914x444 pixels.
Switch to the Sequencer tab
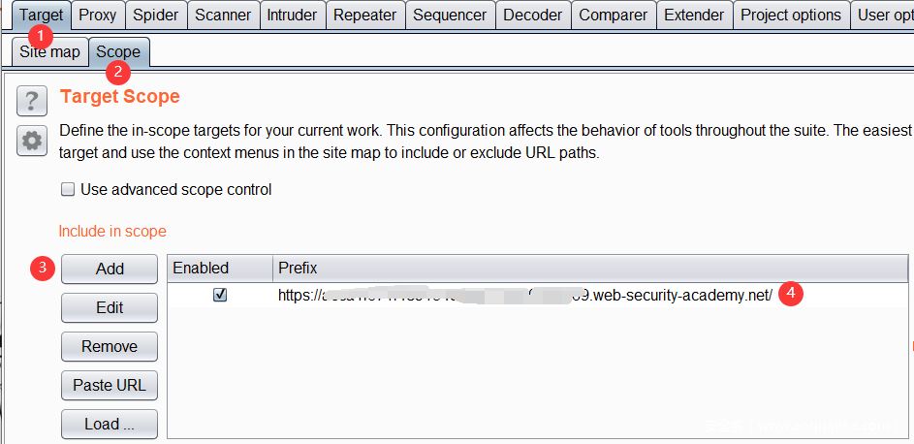pyautogui.click(x=450, y=15)
